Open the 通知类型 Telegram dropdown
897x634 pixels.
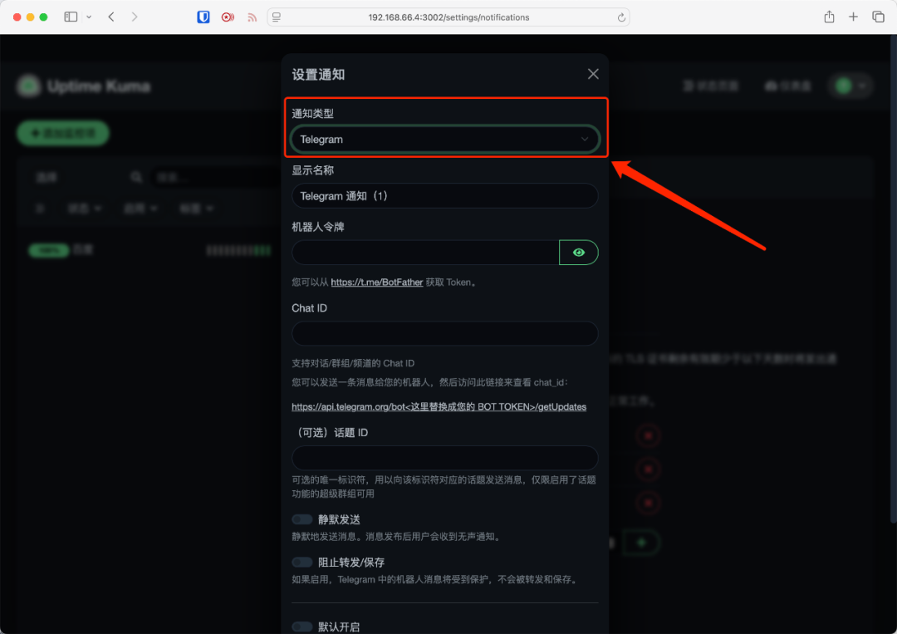[x=444, y=139]
